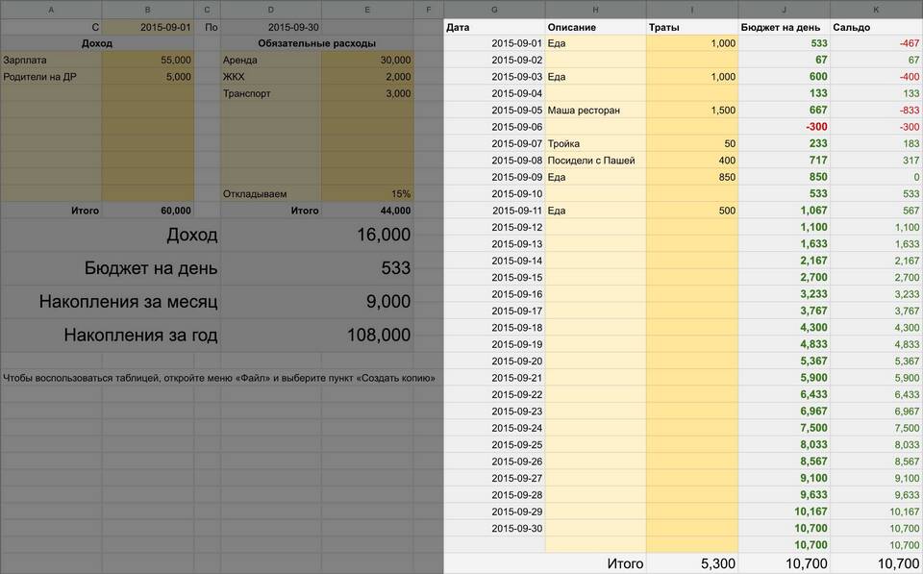The height and width of the screenshot is (574, 923).
Task: Click the "Маша ресторан" description cell
Action: click(x=595, y=111)
